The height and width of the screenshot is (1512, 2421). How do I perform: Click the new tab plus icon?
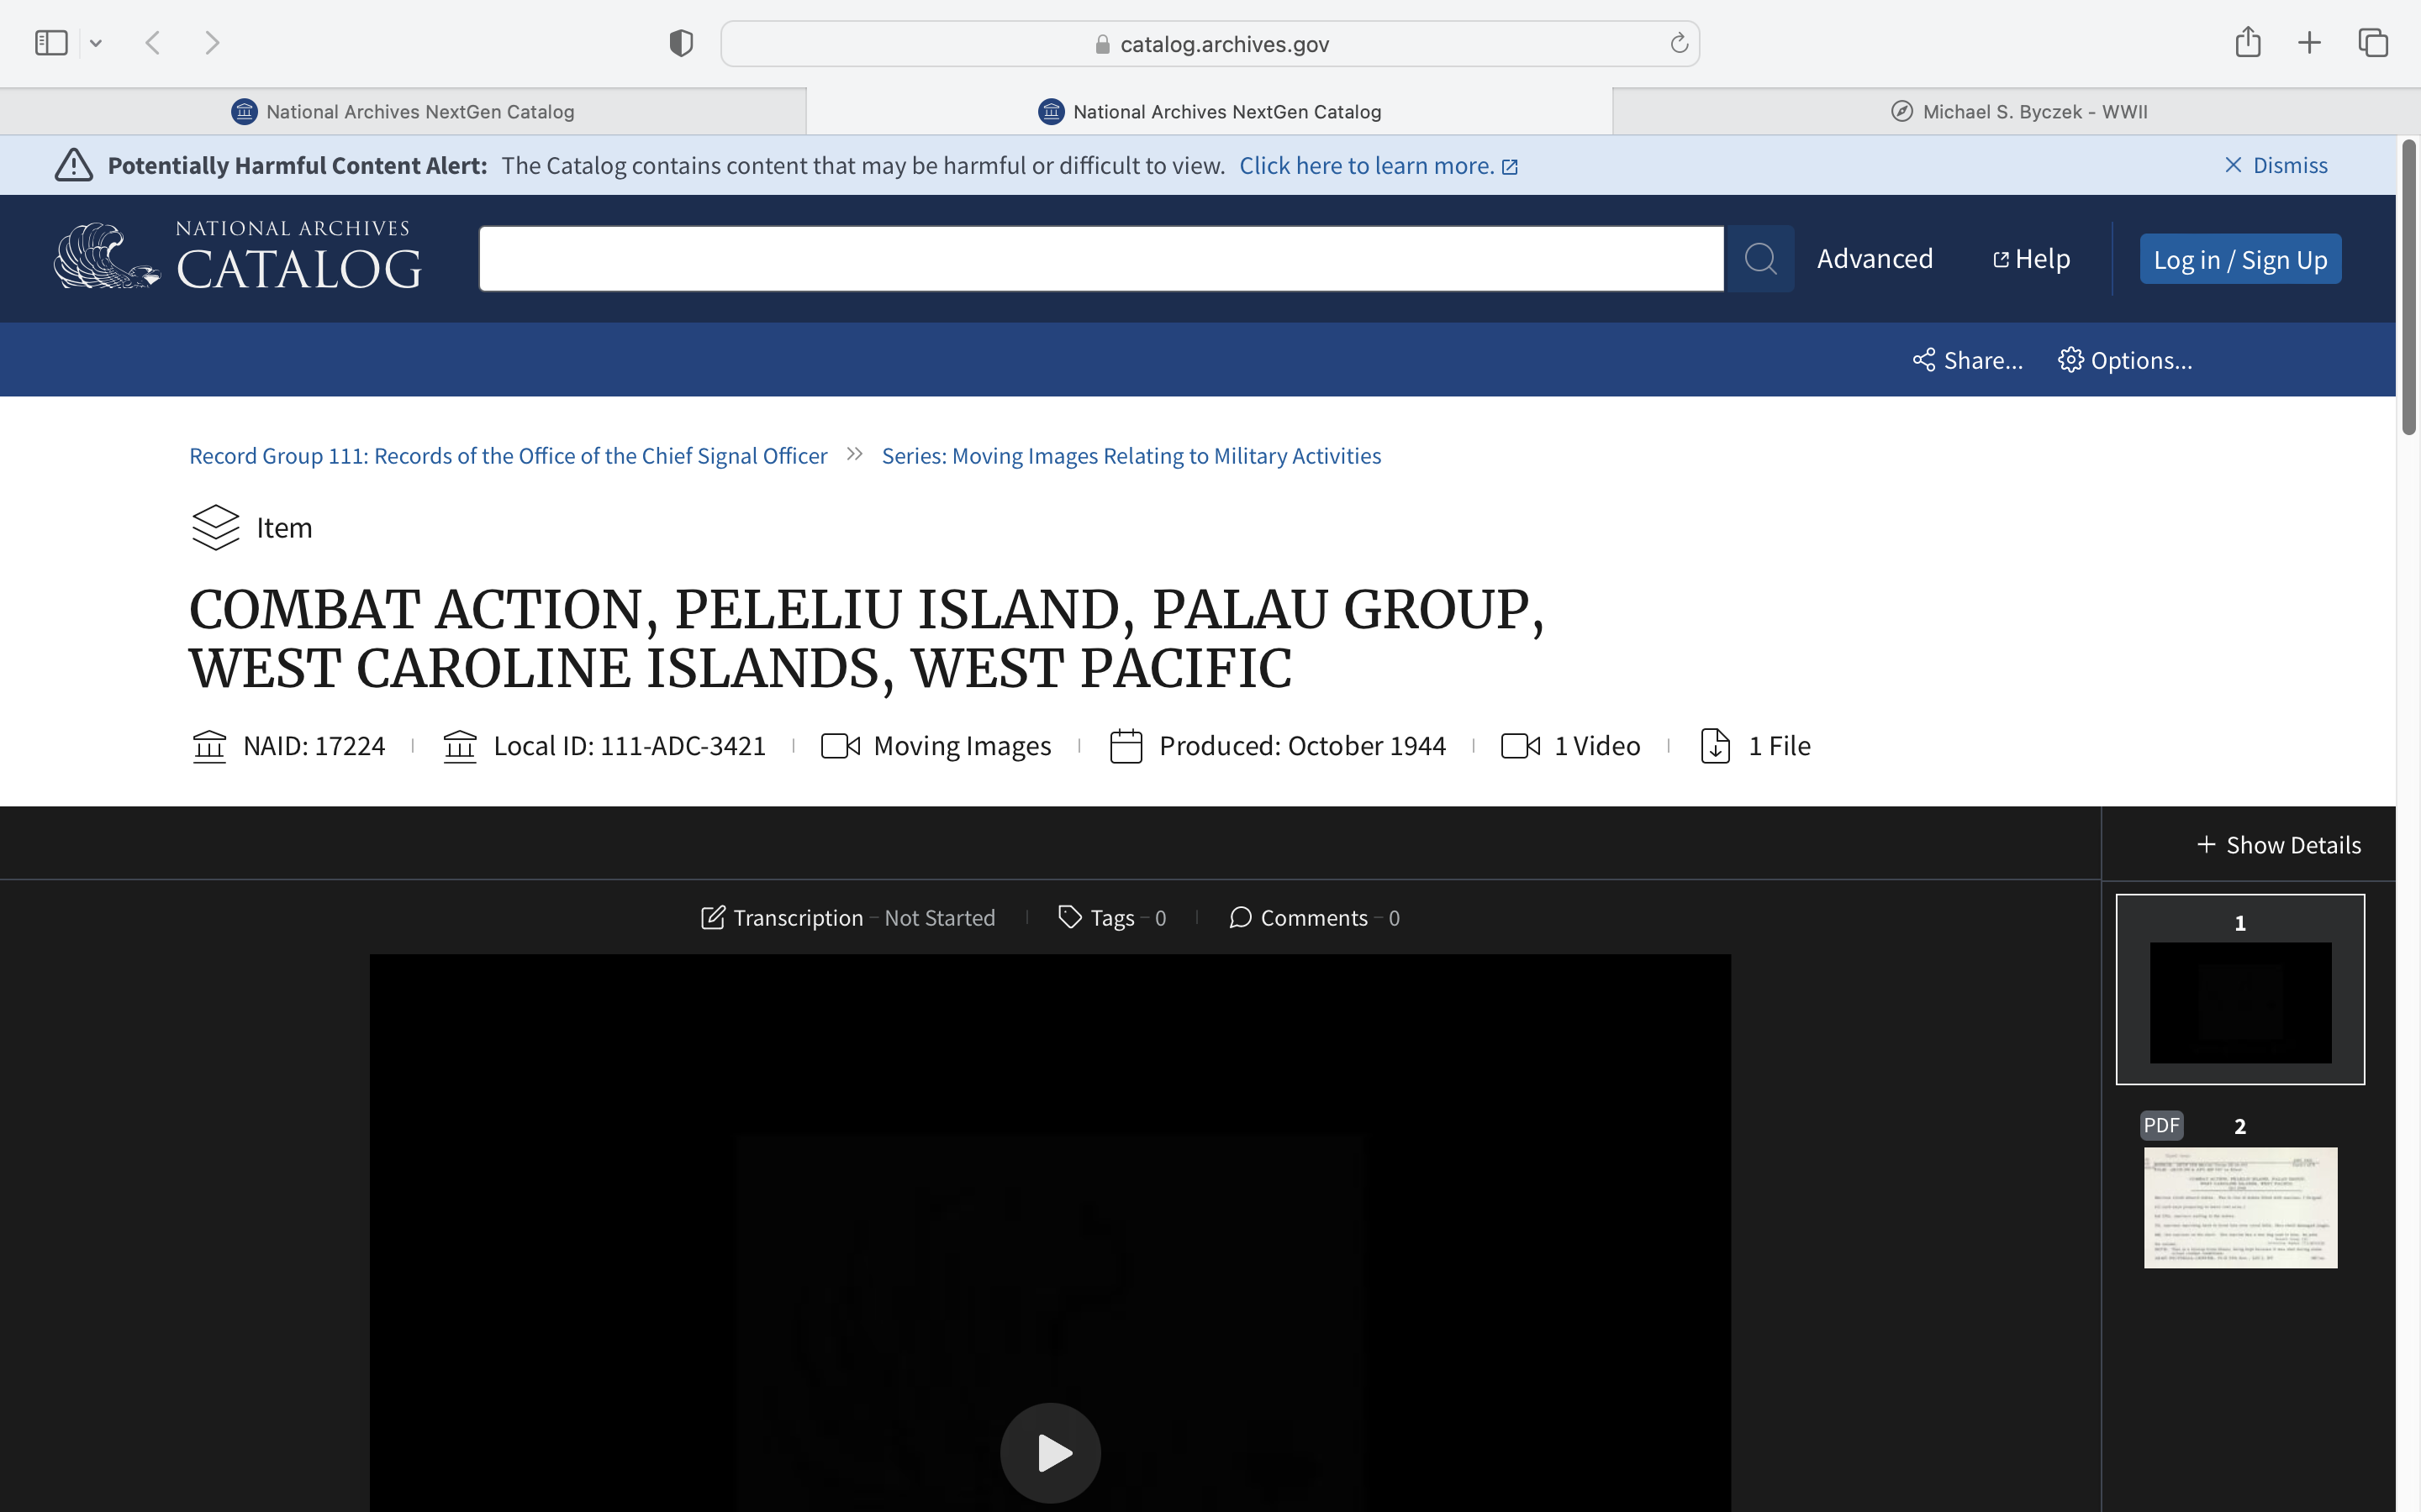pyautogui.click(x=2309, y=43)
